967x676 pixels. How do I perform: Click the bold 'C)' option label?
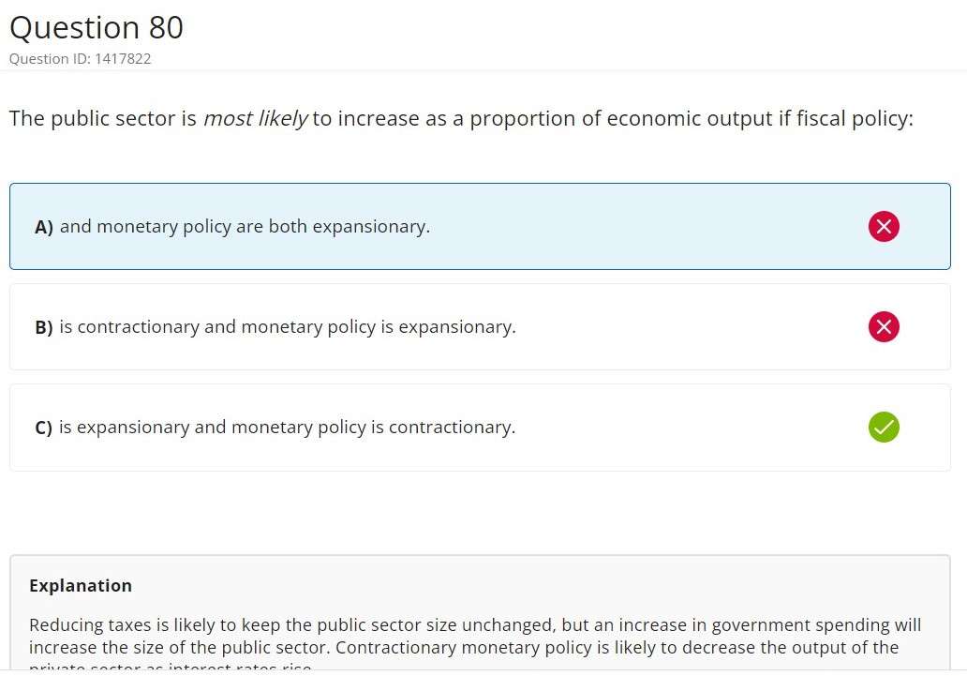tap(44, 428)
